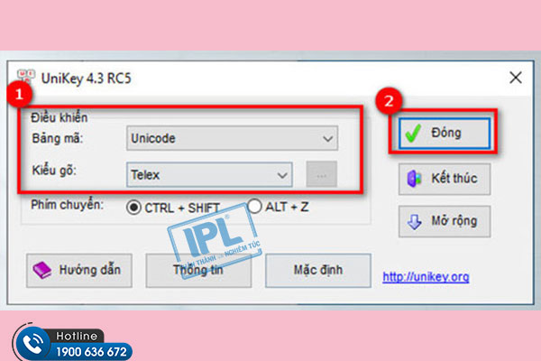Click the hotline number 1900 636 672

(x=91, y=352)
